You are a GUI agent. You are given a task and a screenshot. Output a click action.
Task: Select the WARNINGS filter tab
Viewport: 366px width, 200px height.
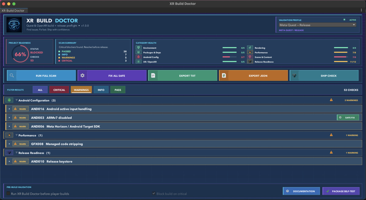(x=81, y=90)
